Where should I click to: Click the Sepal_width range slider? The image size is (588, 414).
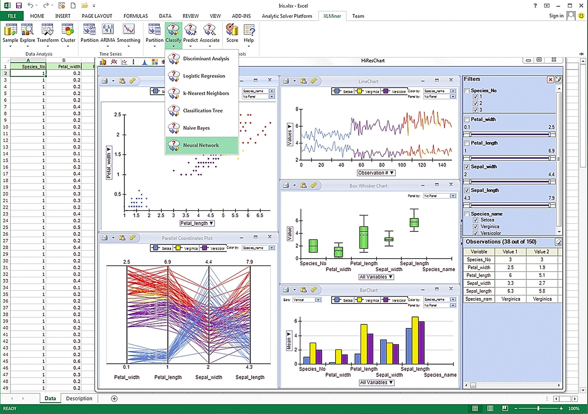(x=509, y=182)
